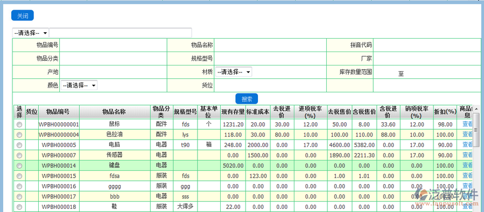Screen dimensions: 484x212
Task: Click the text box beside top dropdown
Action: 121,33
